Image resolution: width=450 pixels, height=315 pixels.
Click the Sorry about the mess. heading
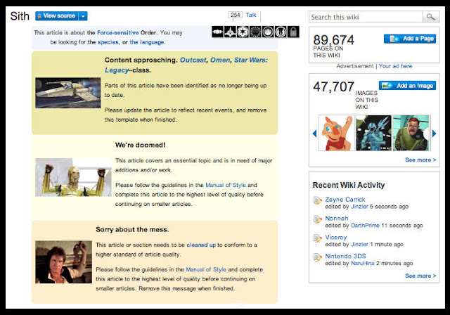click(132, 229)
